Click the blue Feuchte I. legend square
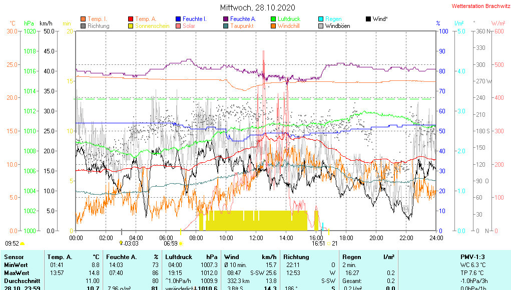Screen dimensions: 511x290 pos(178,19)
